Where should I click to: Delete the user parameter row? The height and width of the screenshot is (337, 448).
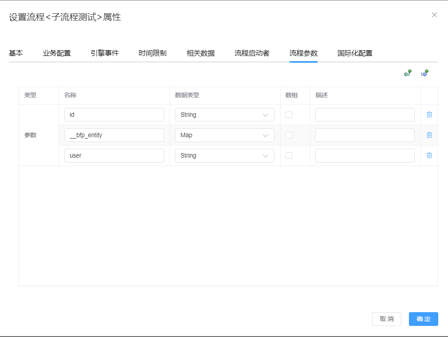(x=429, y=155)
